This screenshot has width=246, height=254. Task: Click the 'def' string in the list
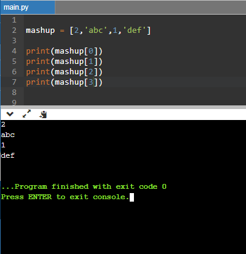(x=134, y=30)
